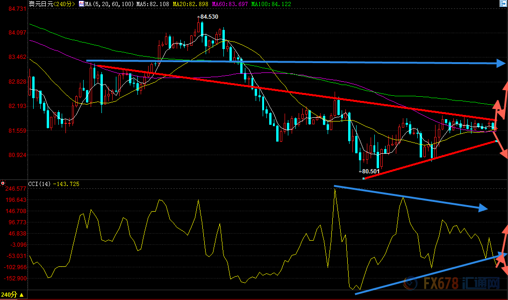Click the green MA100 value label
508x300 pixels.
click(271, 4)
